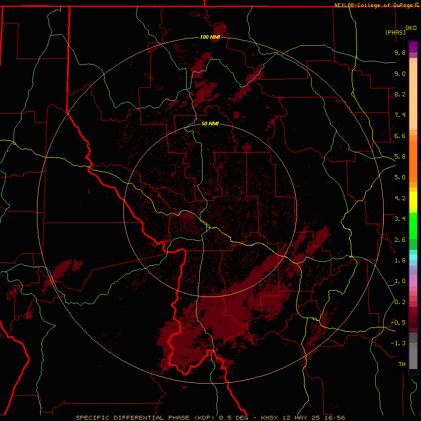Click the 1.8 value on color scale
421x421 pixels.
click(x=400, y=261)
